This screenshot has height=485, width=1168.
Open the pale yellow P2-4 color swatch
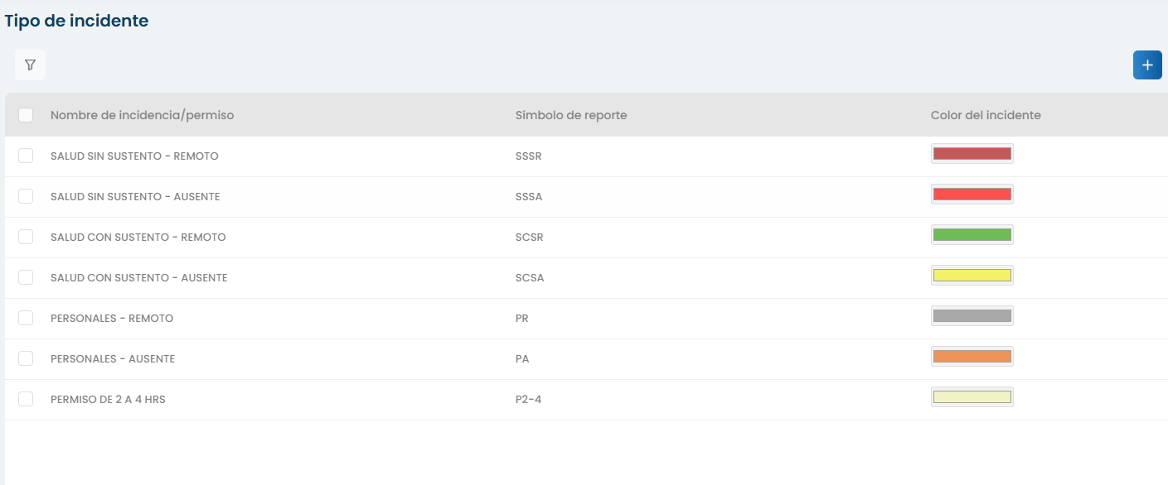(x=972, y=396)
